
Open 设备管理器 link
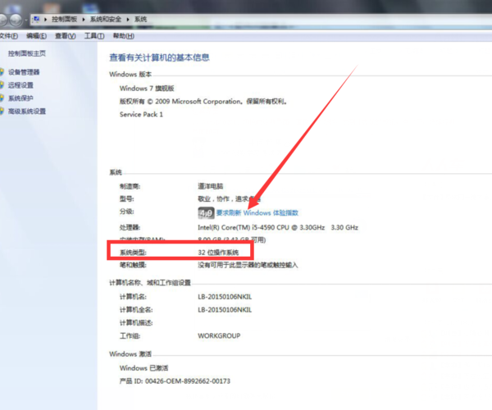(x=24, y=72)
